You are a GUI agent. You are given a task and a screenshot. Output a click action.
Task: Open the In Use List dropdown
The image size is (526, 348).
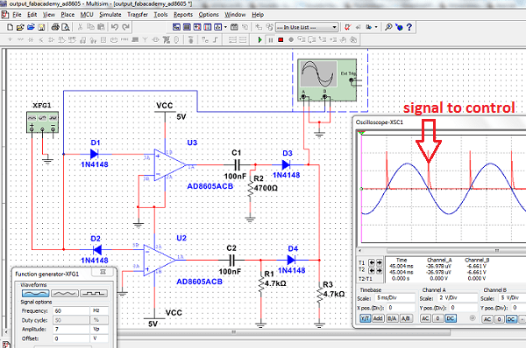(307, 27)
